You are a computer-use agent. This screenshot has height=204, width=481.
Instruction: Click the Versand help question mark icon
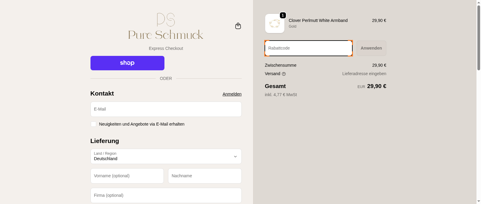click(x=284, y=74)
